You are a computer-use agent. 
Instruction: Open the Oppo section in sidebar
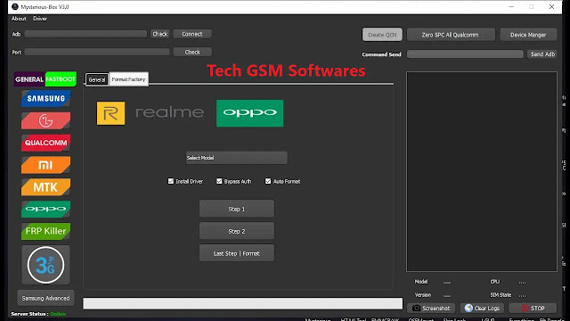pyautogui.click(x=45, y=209)
